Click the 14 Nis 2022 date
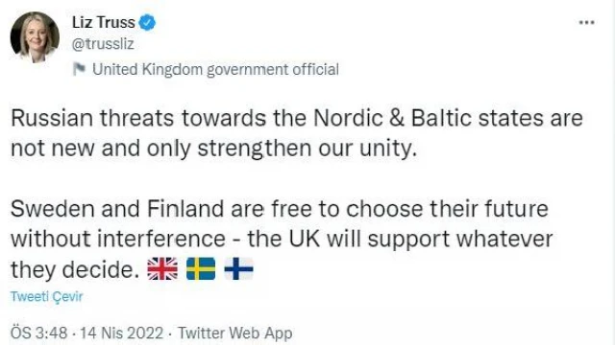The image size is (615, 345). tap(122, 333)
